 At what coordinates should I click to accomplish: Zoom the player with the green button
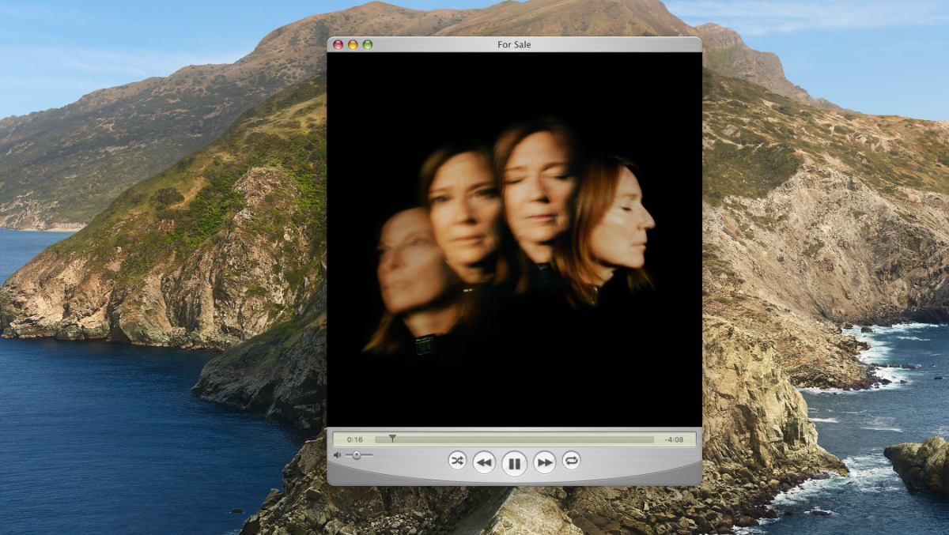[368, 44]
